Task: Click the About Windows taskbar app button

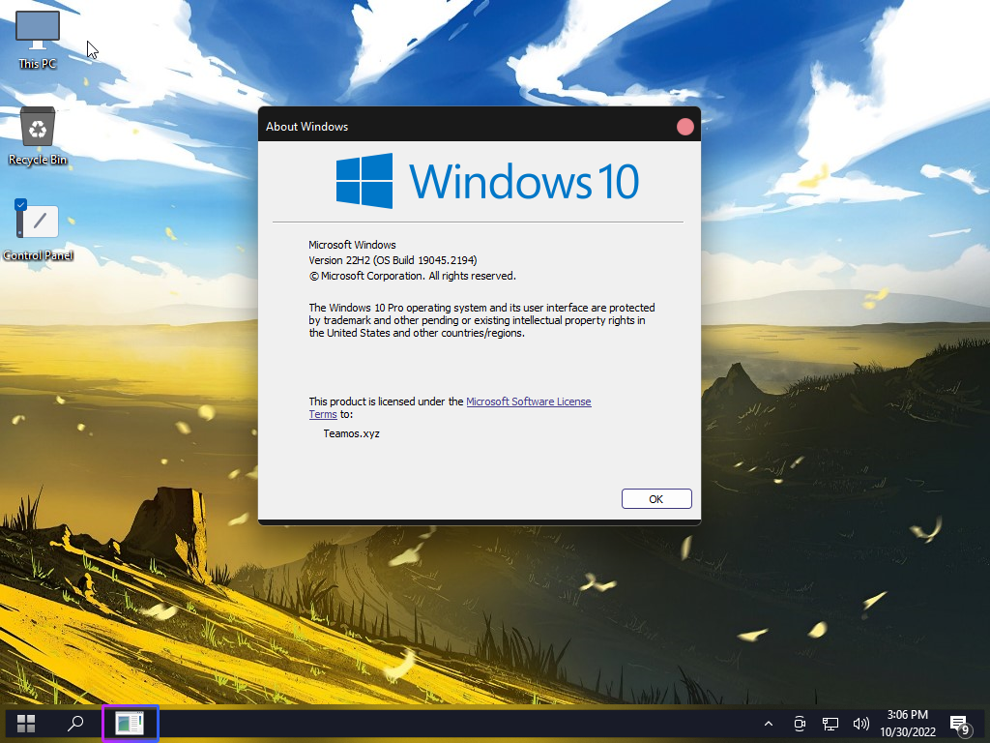Action: 131,724
